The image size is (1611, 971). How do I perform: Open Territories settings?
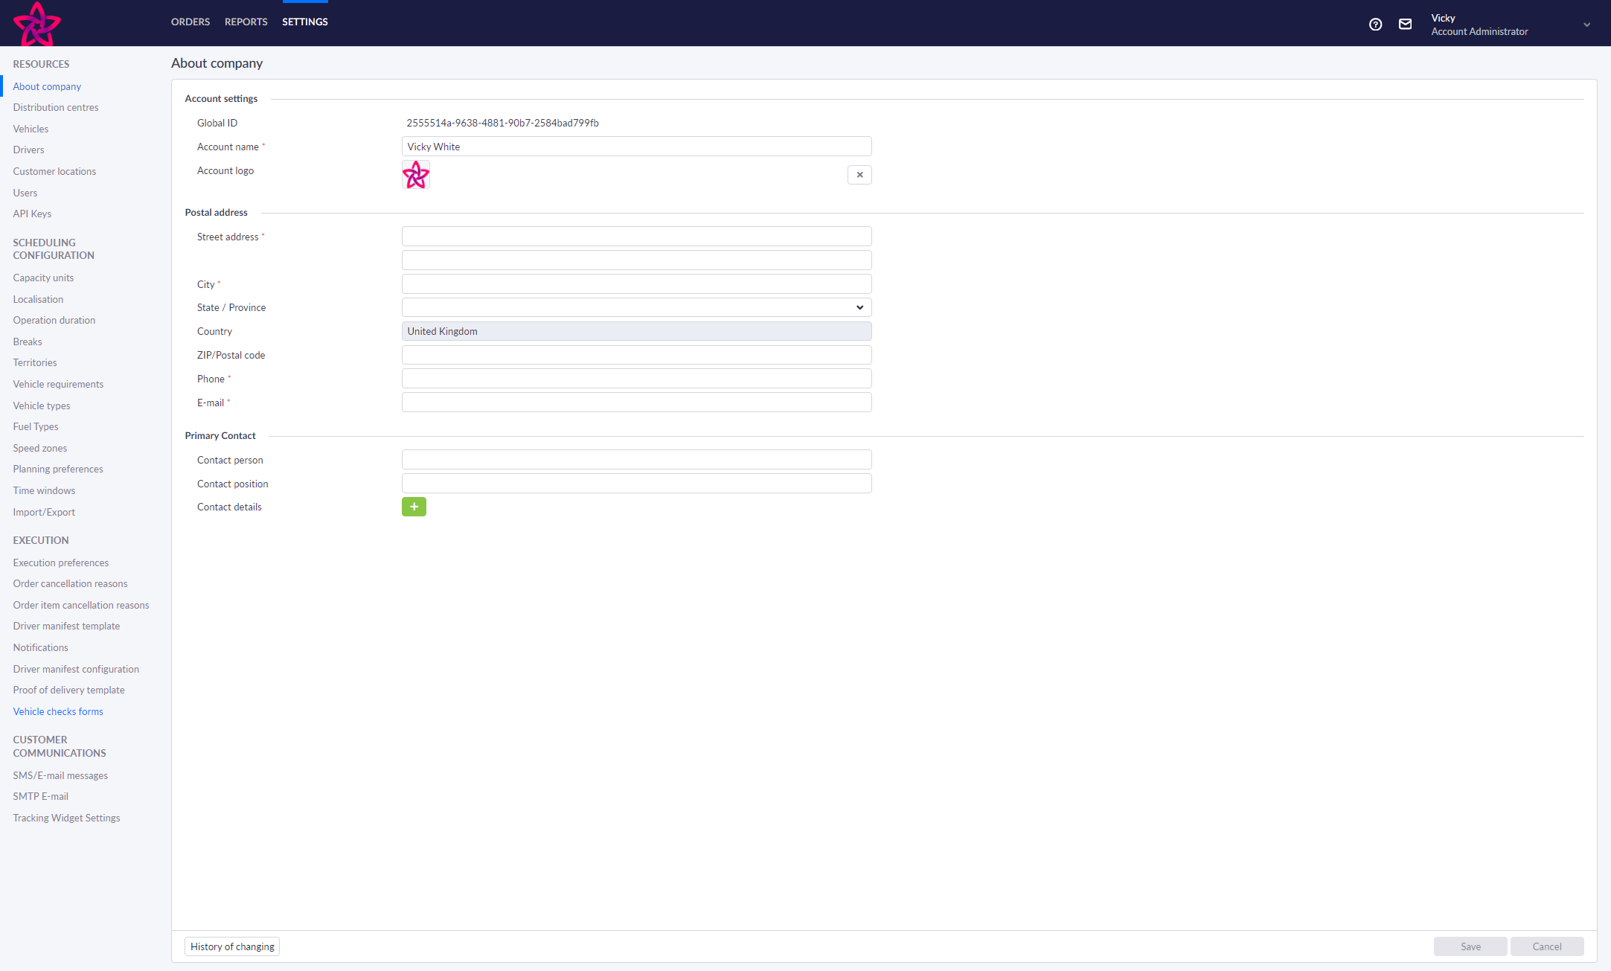(35, 362)
